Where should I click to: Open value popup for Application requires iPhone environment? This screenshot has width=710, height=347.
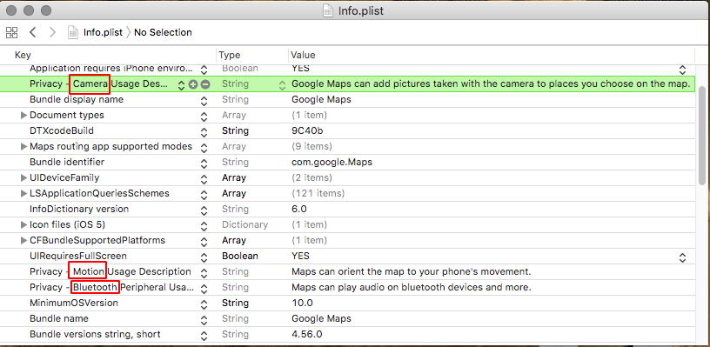682,69
